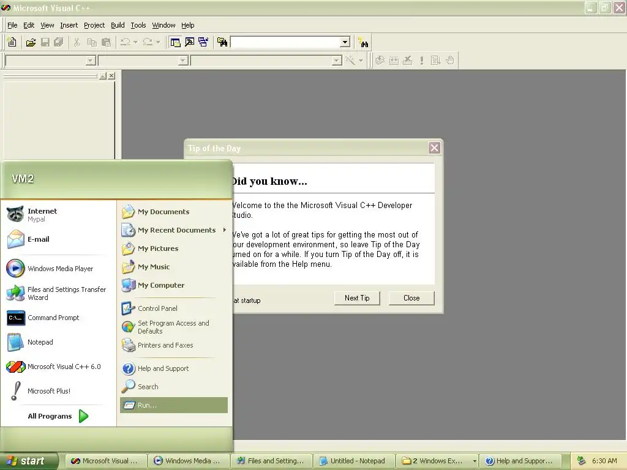Image resolution: width=627 pixels, height=470 pixels.
Task: Open the WizardBar members combo dropdown
Action: 337,61
